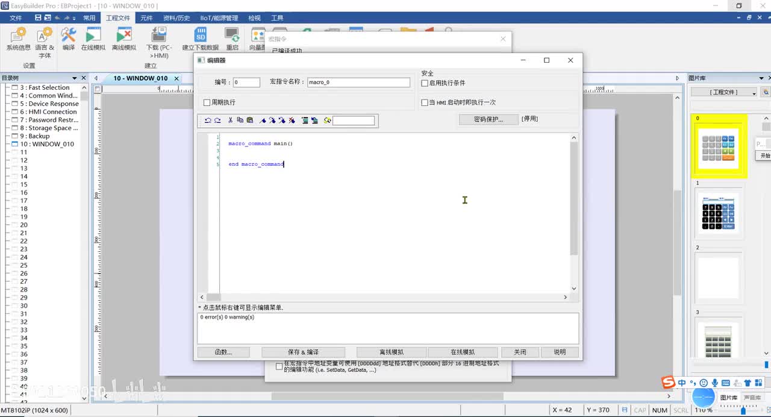Image resolution: width=771 pixels, height=417 pixels.
Task: Click search icon in picture library panel
Action: [766, 92]
